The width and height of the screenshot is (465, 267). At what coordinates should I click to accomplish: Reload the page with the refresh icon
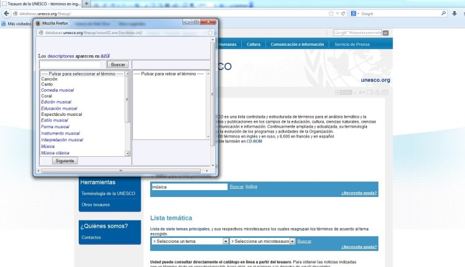tap(343, 13)
